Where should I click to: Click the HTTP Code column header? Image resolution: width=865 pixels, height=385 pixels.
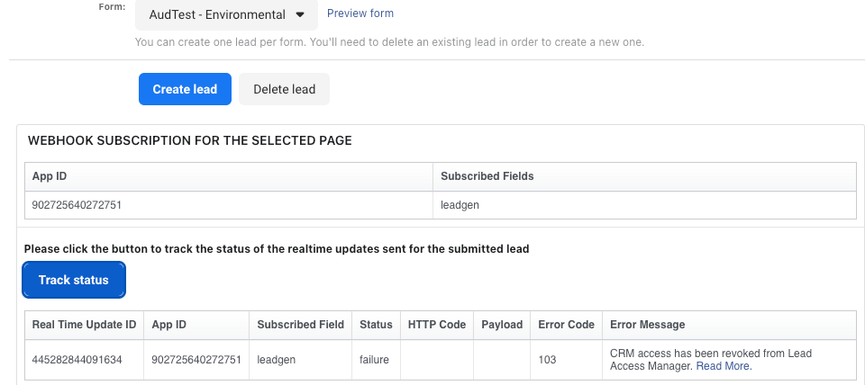coord(437,325)
